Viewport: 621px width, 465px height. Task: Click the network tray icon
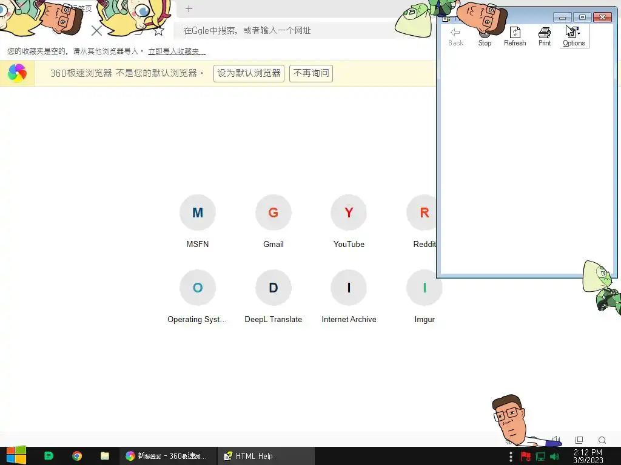coord(540,457)
